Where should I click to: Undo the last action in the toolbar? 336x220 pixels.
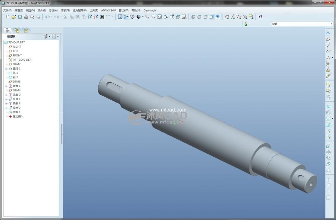[x=47, y=17]
